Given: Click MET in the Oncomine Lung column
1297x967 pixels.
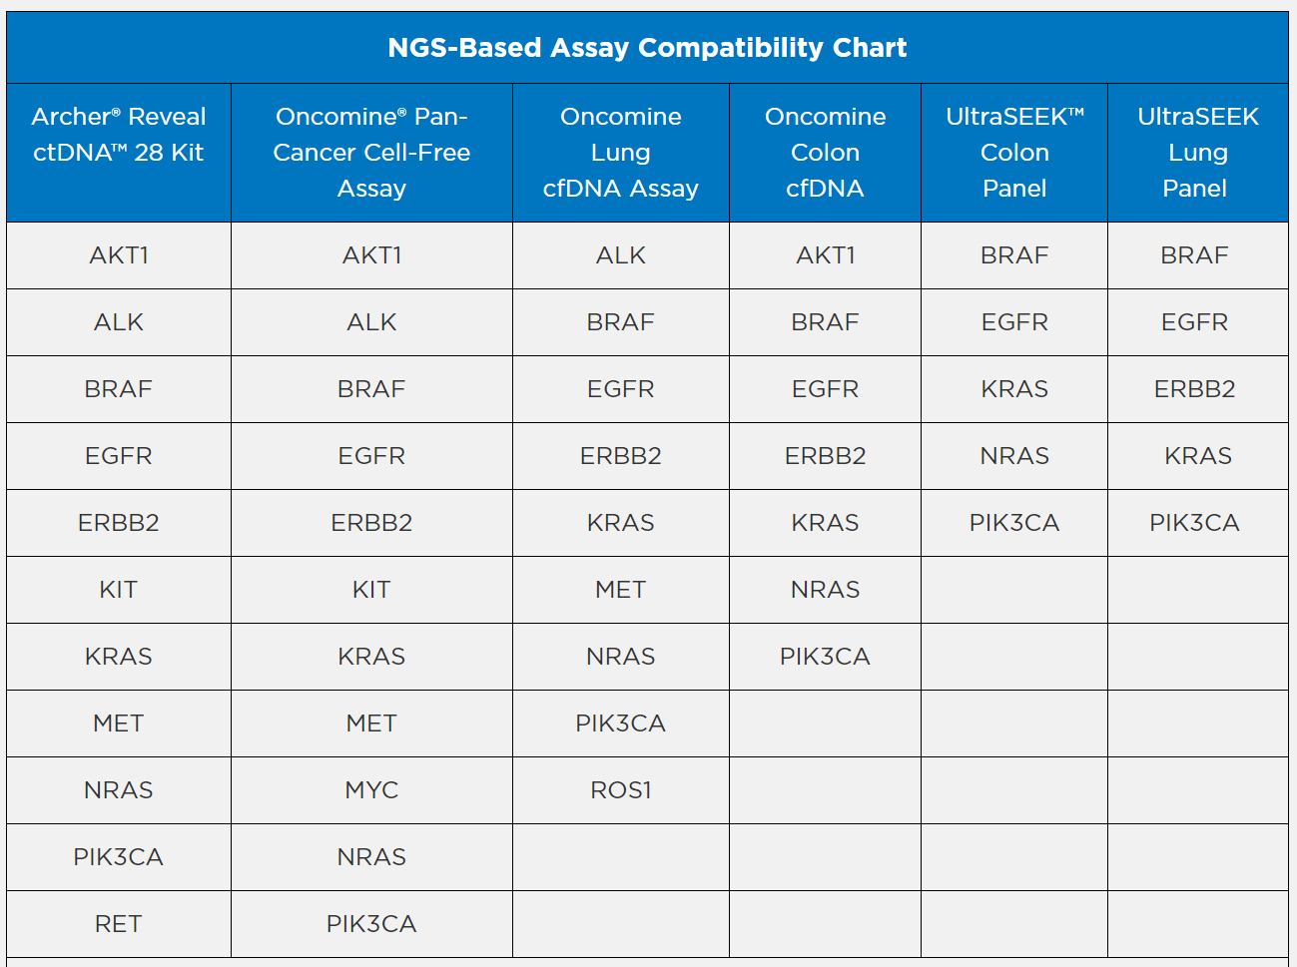Looking at the screenshot, I should (620, 590).
